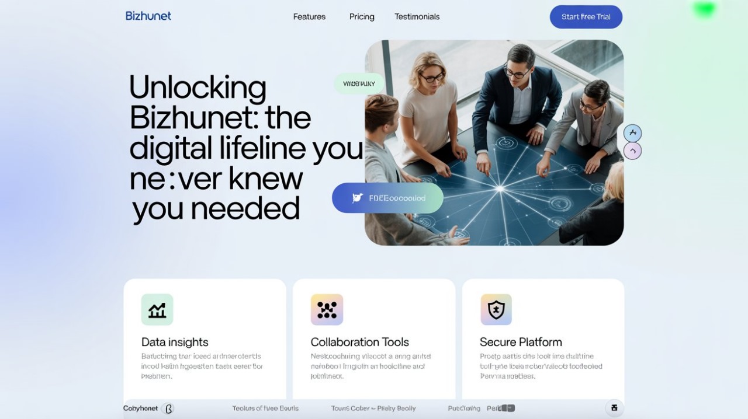Open the Collaboration Tools card heading
This screenshot has height=419, width=748.
point(359,342)
